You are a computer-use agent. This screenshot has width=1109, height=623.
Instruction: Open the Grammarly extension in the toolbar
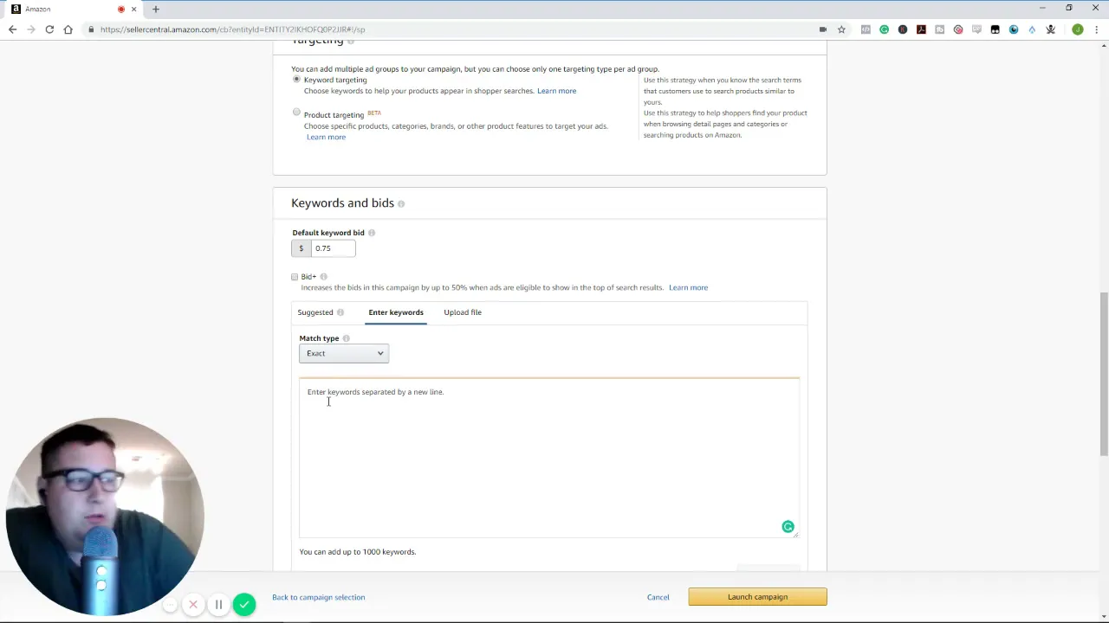(885, 29)
